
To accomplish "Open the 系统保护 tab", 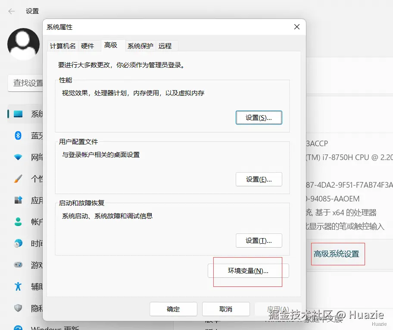I will pos(140,46).
